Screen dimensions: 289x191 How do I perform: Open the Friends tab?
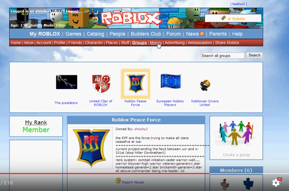pos(75,43)
